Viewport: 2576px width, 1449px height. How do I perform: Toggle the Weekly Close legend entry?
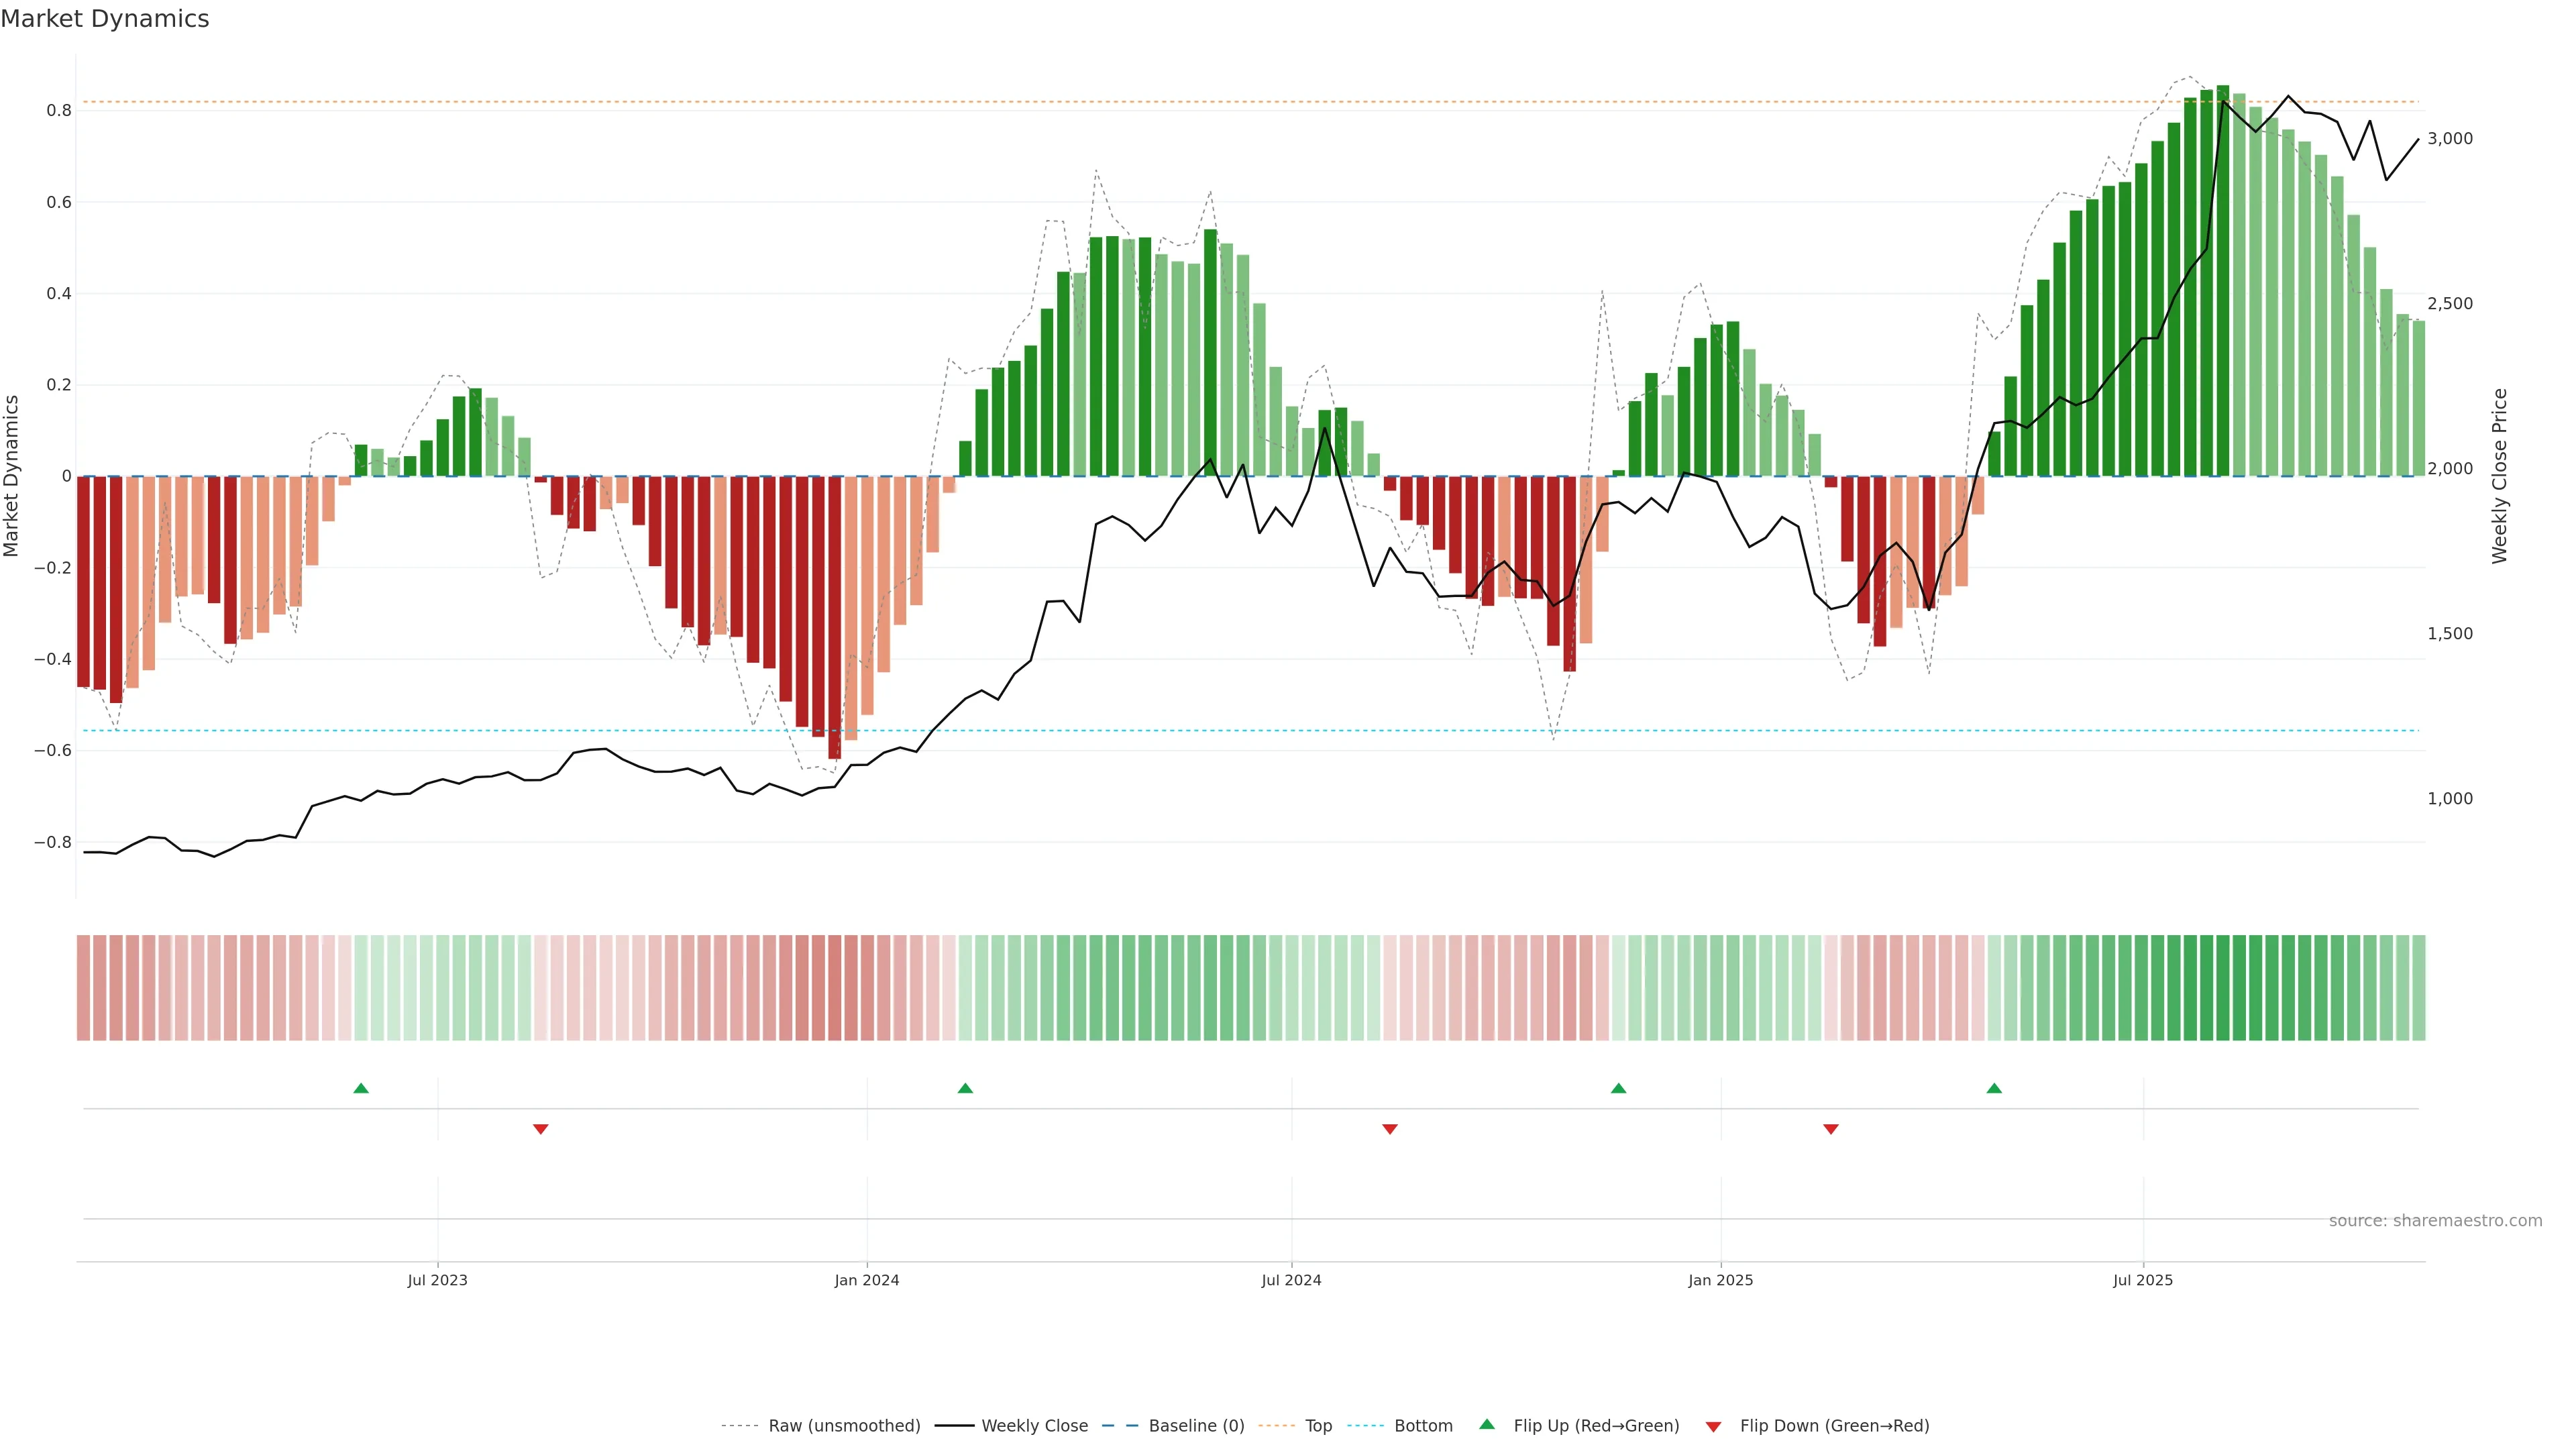[x=1034, y=1426]
